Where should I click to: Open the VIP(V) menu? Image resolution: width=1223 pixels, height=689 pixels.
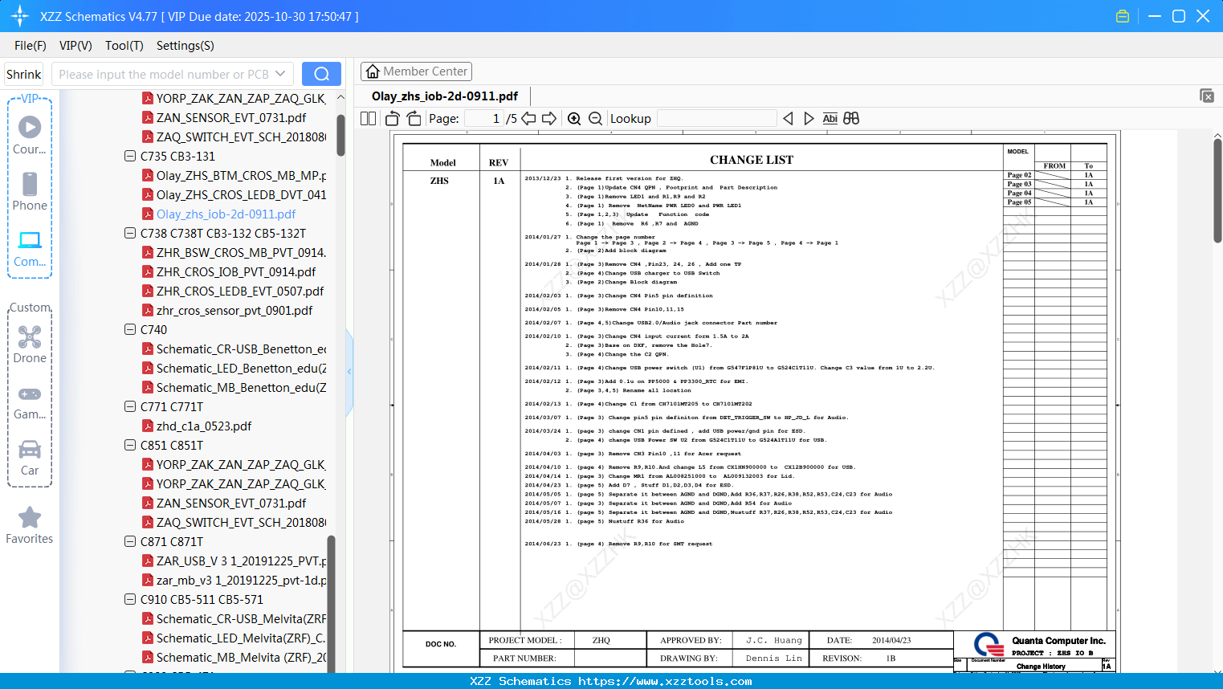(x=75, y=46)
